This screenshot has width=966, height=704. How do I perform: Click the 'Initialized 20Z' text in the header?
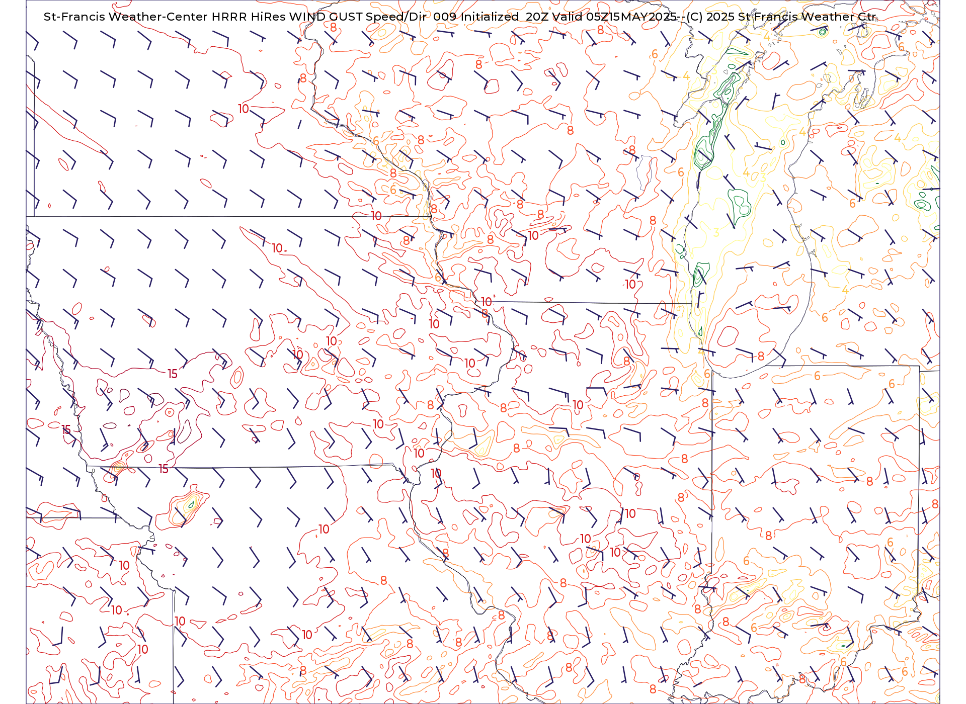click(505, 17)
